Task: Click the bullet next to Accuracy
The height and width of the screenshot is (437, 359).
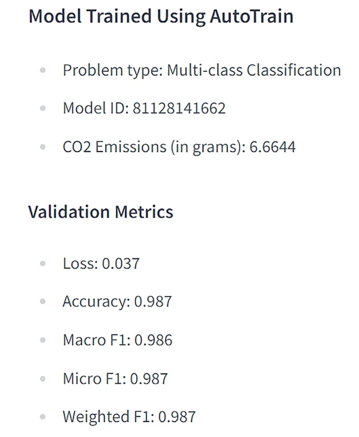Action: pos(43,302)
